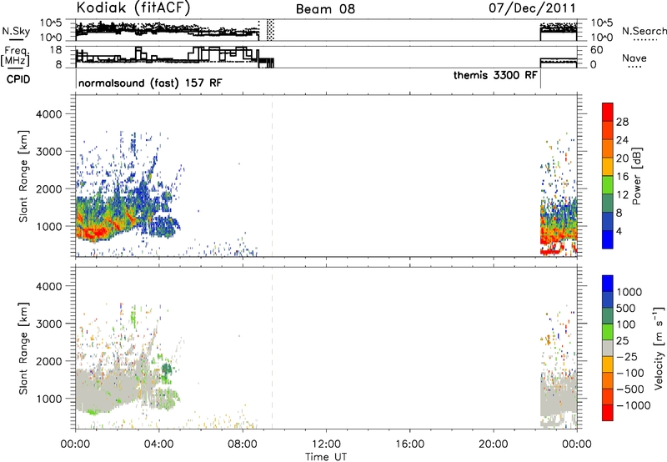Pick the Power colorbar segment between 24 and 28
Viewport: 667px width, 462px height.
pos(608,130)
